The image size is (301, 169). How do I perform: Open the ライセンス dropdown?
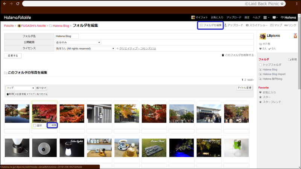85,49
